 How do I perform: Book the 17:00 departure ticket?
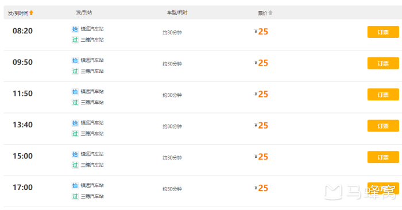pos(383,188)
